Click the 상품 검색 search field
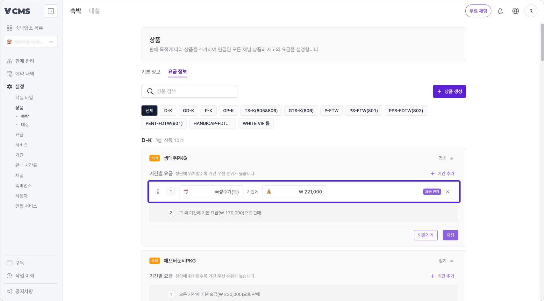The width and height of the screenshot is (544, 301). click(x=189, y=91)
